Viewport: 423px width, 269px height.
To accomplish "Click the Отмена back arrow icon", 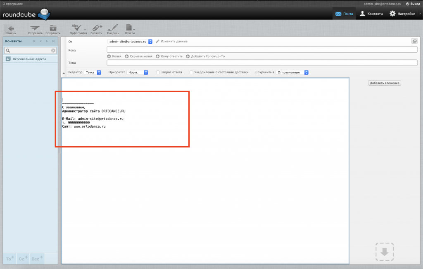I will tap(11, 29).
